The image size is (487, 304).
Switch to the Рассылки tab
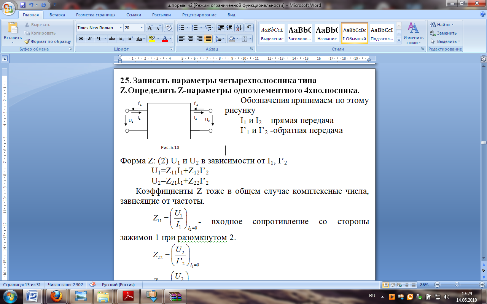point(161,15)
